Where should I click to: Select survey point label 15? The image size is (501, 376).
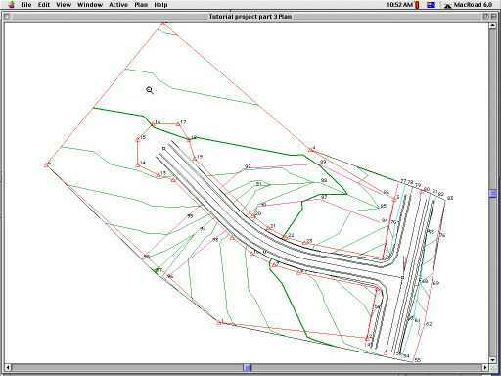(x=143, y=137)
